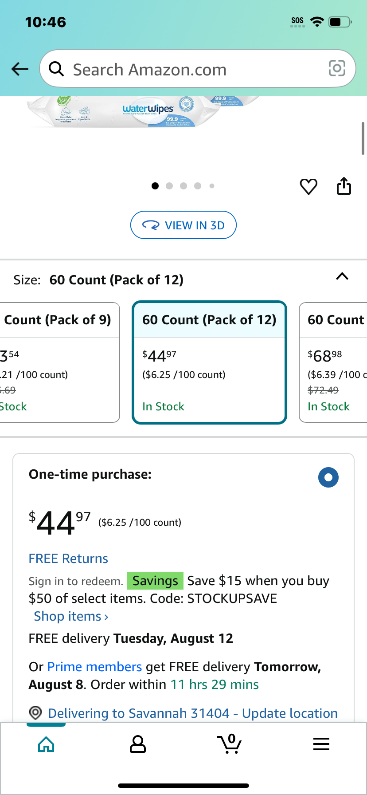Open the Home tab icon
The width and height of the screenshot is (367, 795).
[x=46, y=744]
